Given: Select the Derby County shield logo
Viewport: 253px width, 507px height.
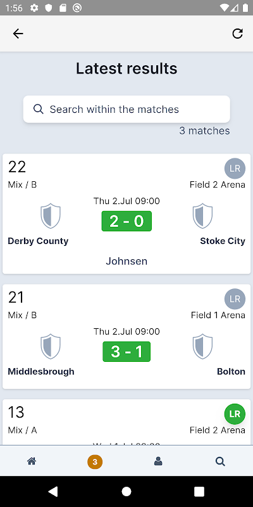Looking at the screenshot, I should 51,215.
